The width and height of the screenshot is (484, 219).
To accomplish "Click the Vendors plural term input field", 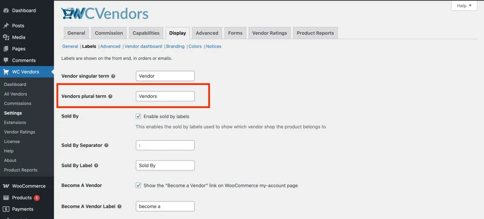I will (x=165, y=96).
